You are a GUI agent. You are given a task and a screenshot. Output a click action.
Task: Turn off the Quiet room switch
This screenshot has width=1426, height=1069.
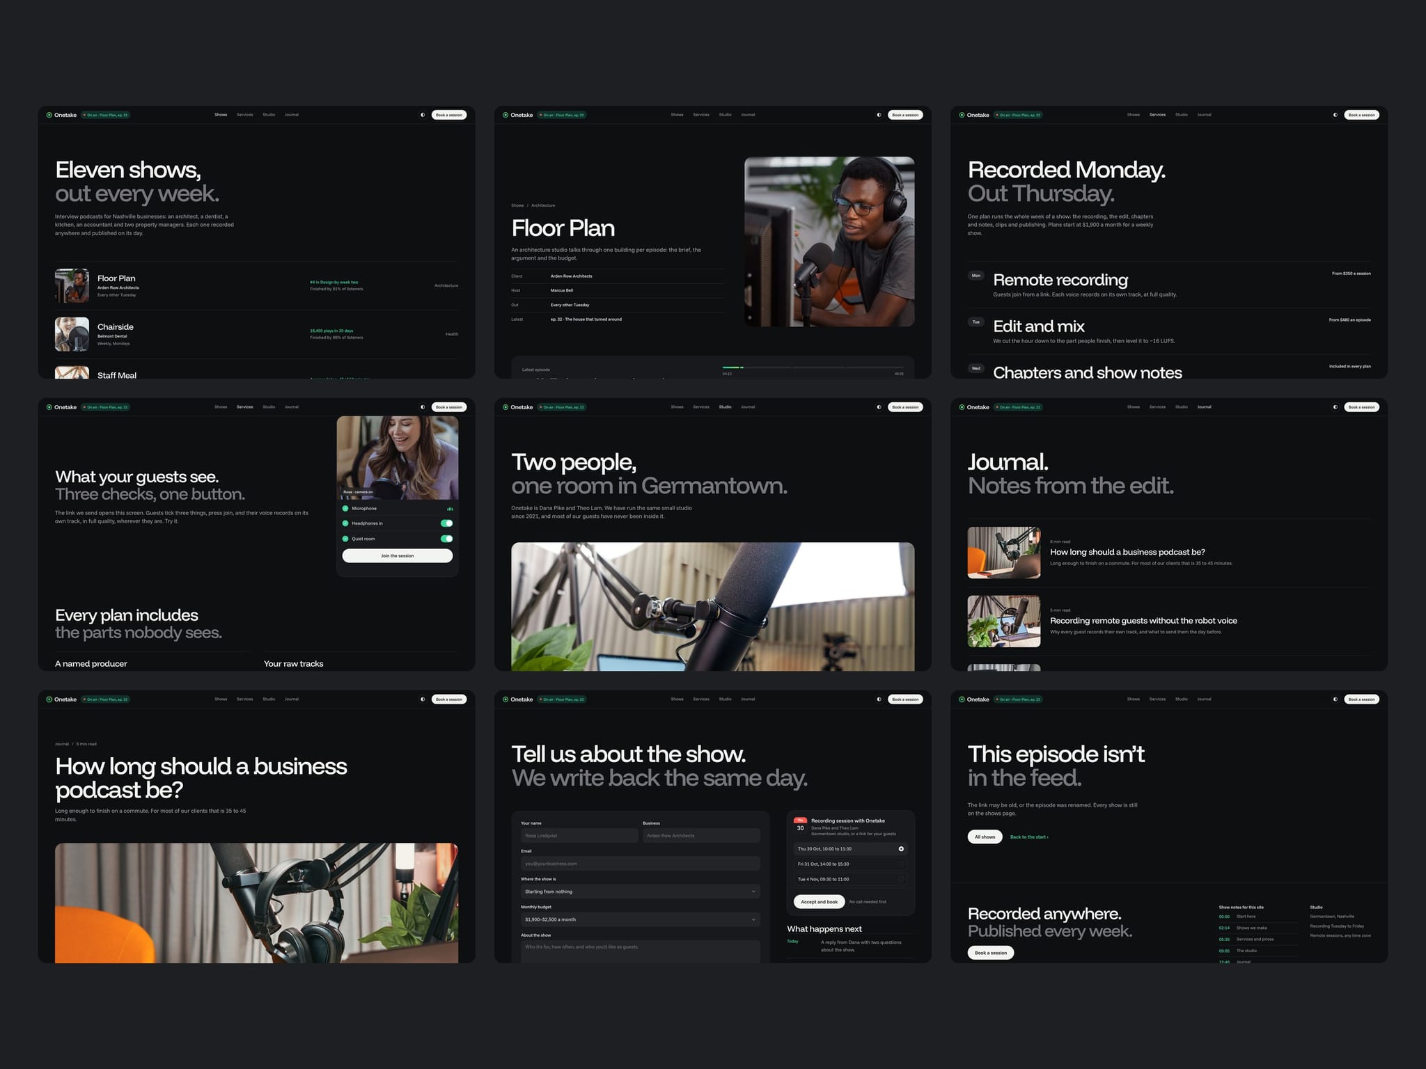click(447, 539)
